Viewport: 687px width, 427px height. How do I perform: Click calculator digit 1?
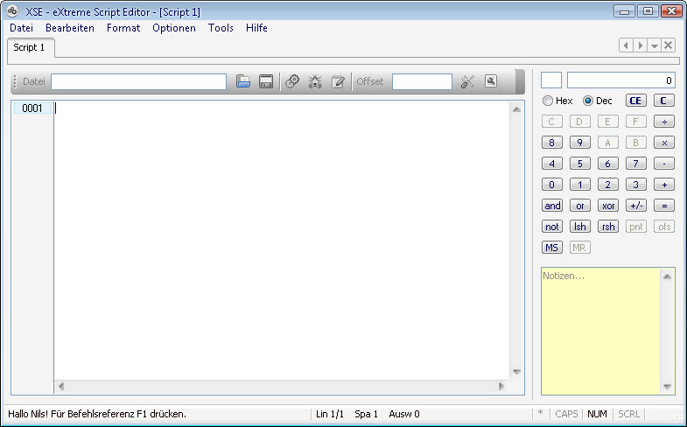tap(579, 185)
